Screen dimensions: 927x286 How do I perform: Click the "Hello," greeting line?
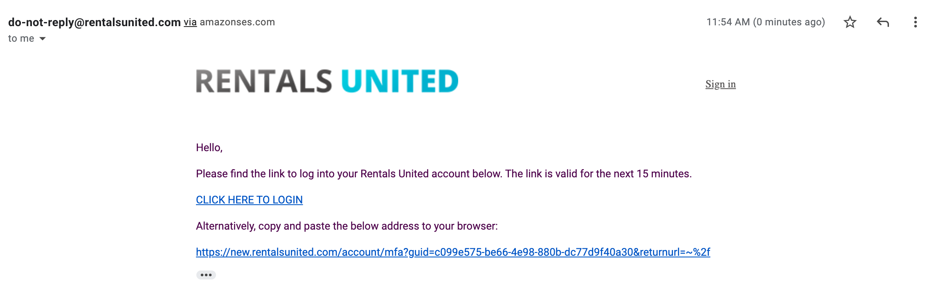tap(209, 147)
